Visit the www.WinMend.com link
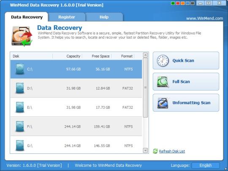The height and width of the screenshot is (171, 228). pyautogui.click(x=204, y=18)
